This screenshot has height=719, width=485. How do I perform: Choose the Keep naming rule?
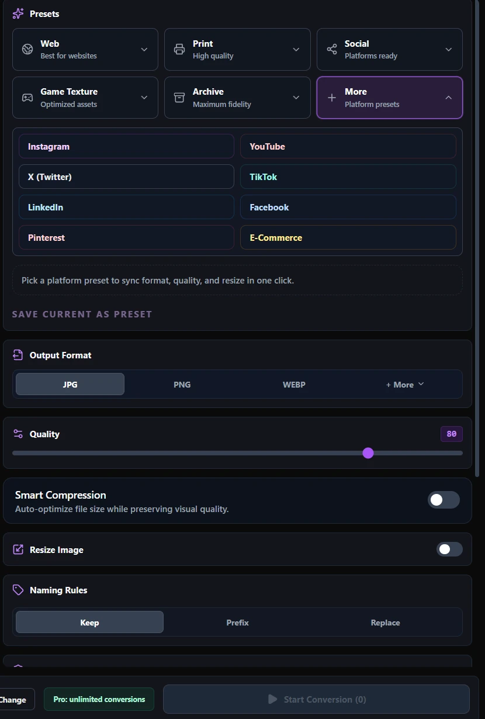click(x=89, y=622)
